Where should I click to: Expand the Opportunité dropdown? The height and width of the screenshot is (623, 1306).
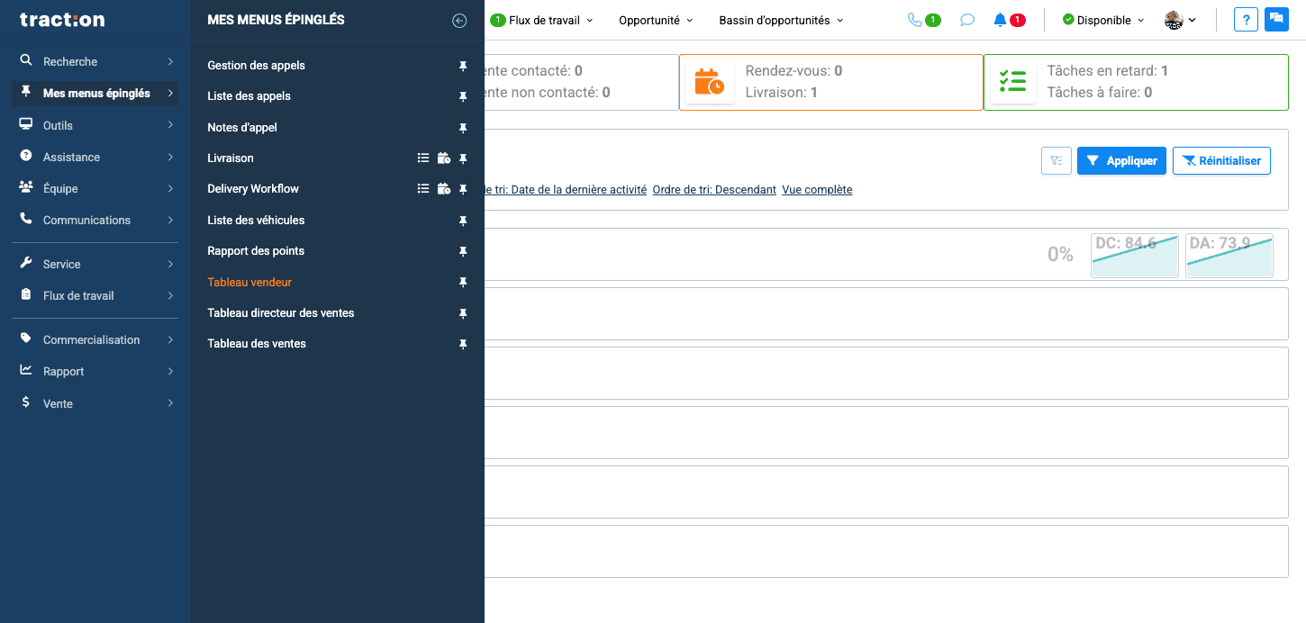pos(656,20)
